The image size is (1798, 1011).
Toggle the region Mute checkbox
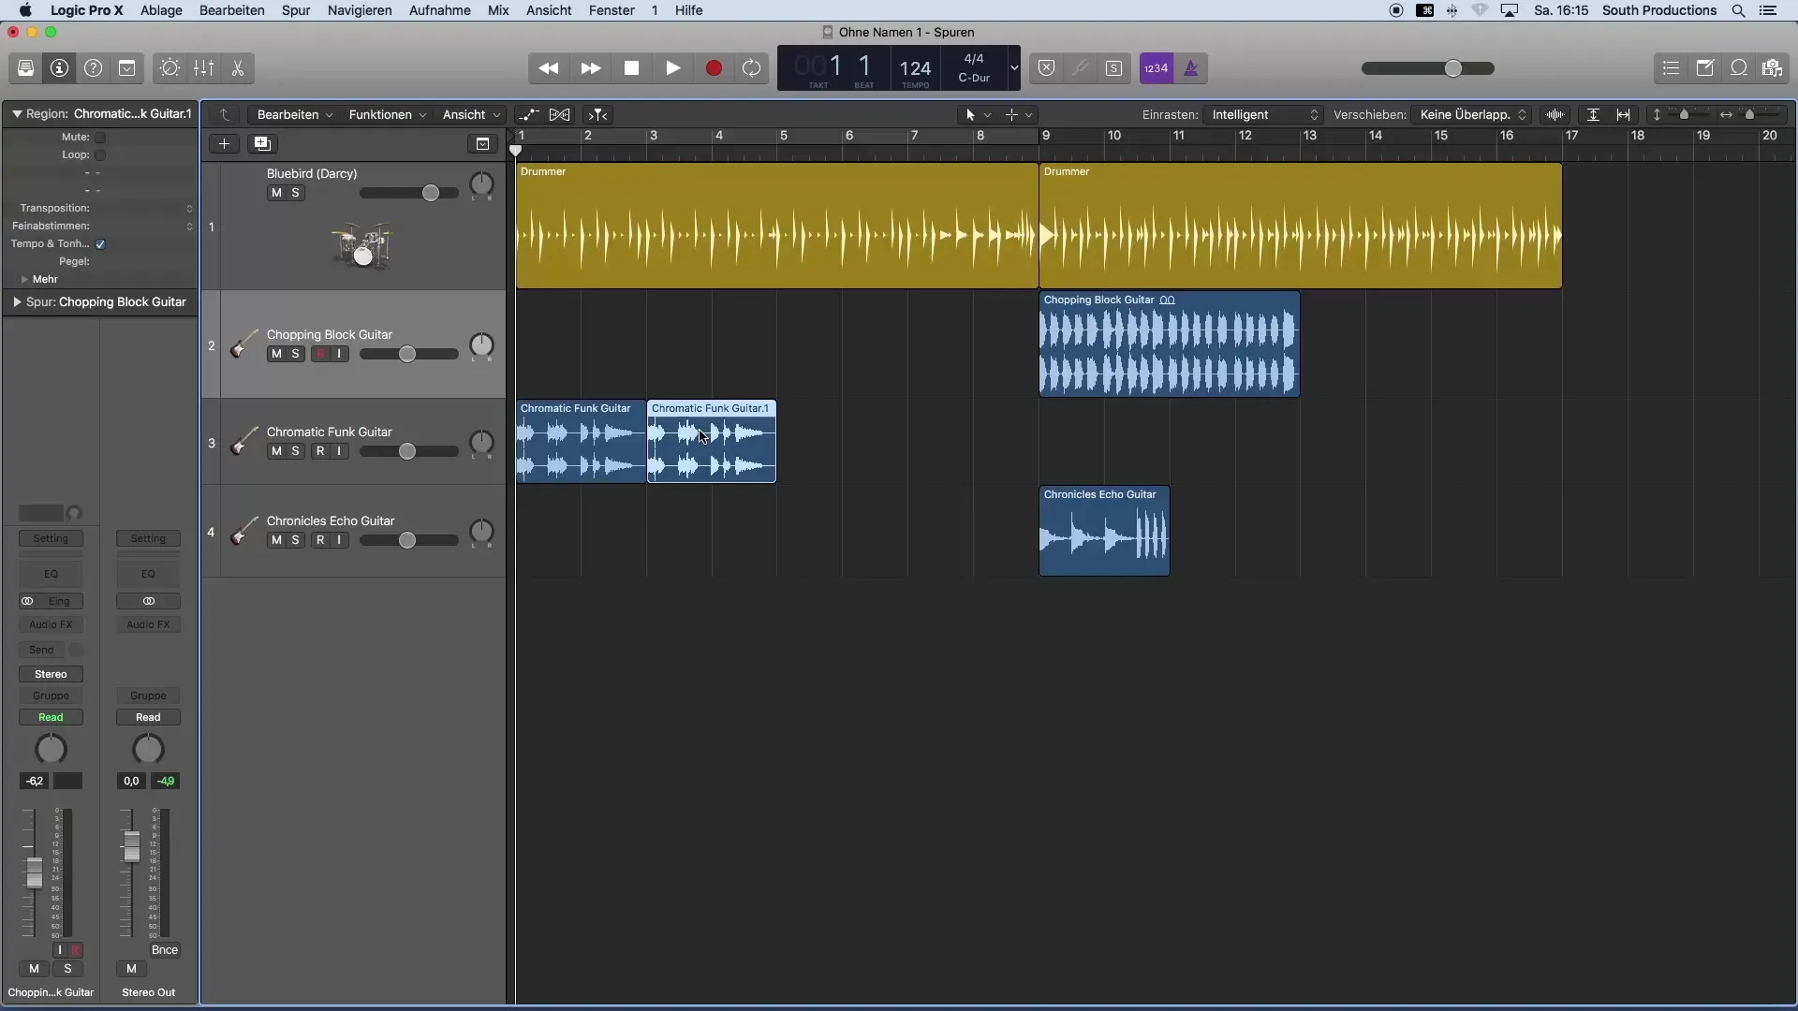[x=100, y=138]
